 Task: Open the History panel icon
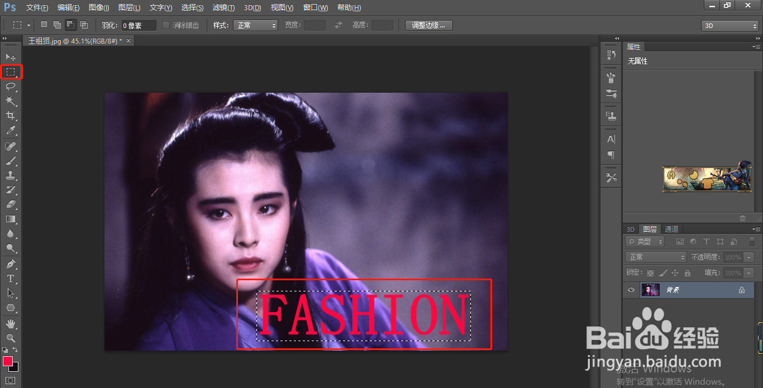pyautogui.click(x=611, y=55)
